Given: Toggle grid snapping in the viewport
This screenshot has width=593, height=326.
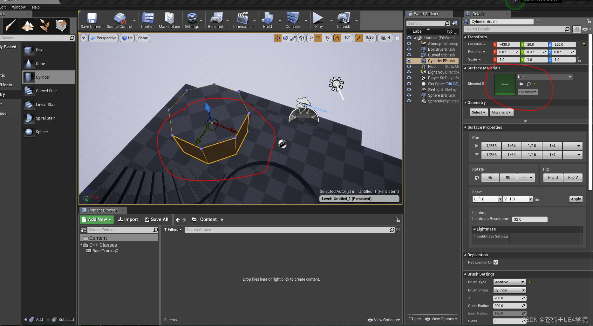Looking at the screenshot, I should (x=318, y=38).
